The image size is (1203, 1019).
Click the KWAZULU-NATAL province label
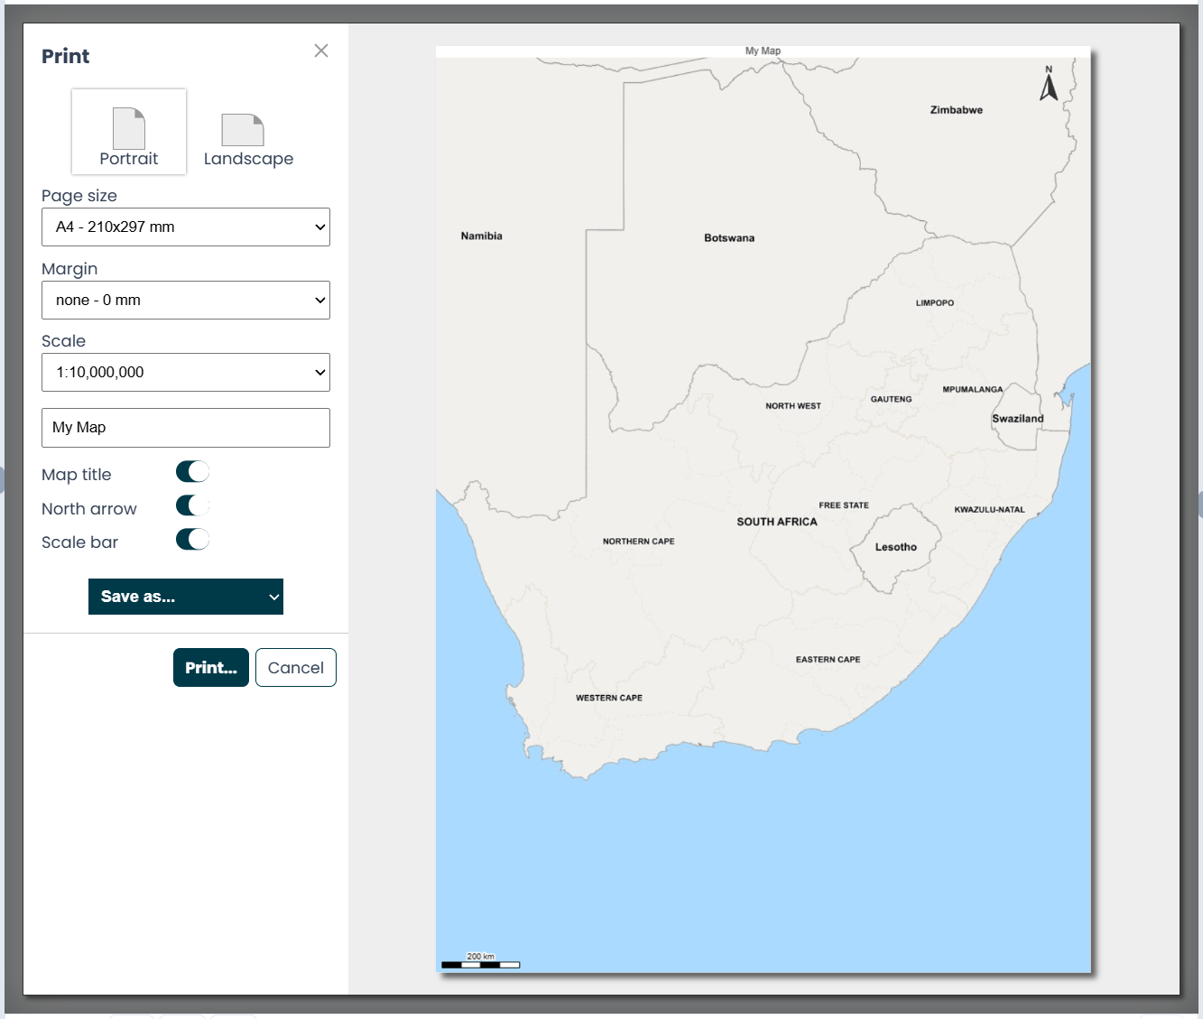[990, 510]
